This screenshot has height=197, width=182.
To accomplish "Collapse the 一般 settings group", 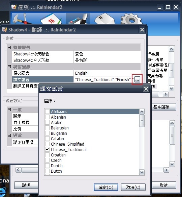I will coord(9,109).
